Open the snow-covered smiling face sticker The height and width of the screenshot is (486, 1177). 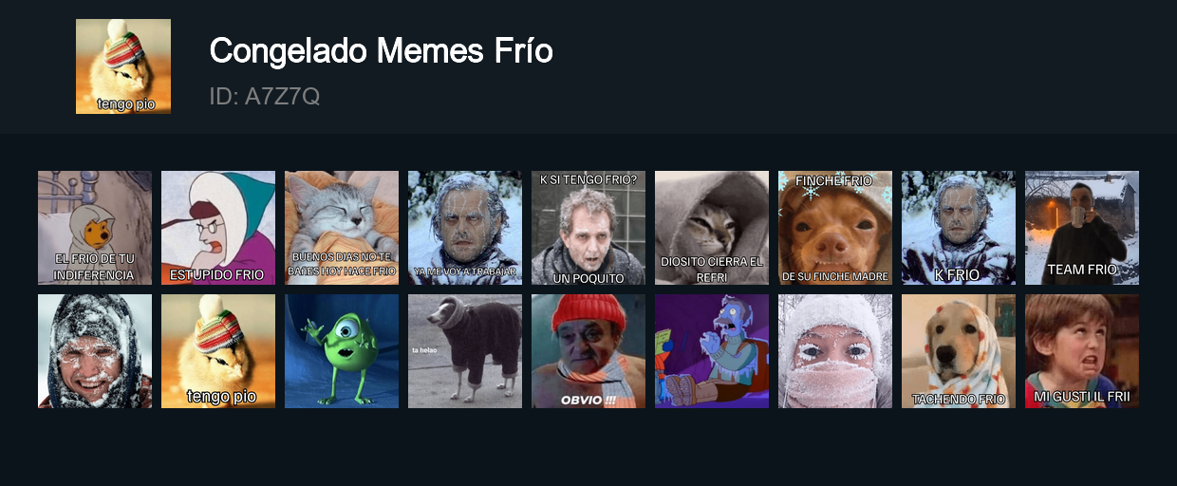pyautogui.click(x=95, y=351)
